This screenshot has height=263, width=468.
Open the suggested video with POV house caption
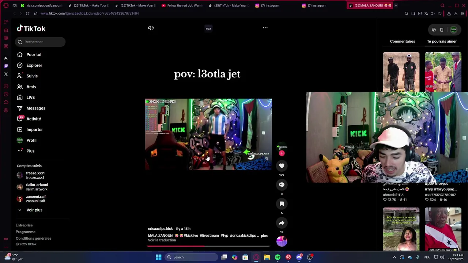401,229
